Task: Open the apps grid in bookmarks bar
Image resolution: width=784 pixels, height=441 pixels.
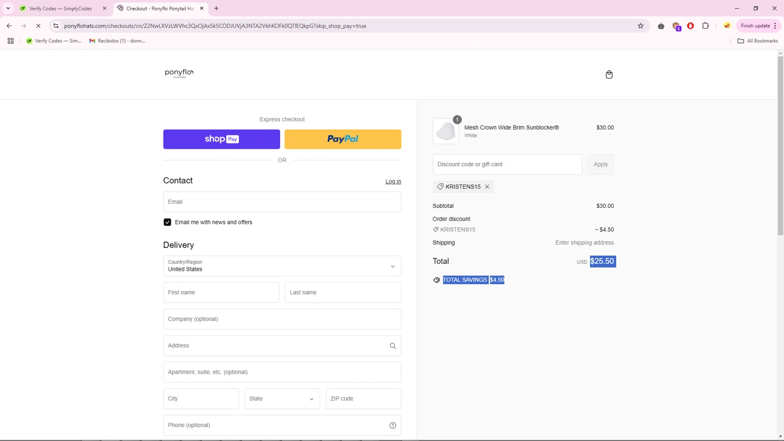Action: click(10, 41)
